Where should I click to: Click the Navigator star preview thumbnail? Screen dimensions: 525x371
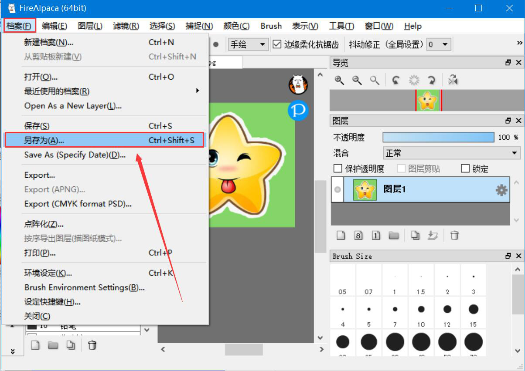click(x=428, y=100)
